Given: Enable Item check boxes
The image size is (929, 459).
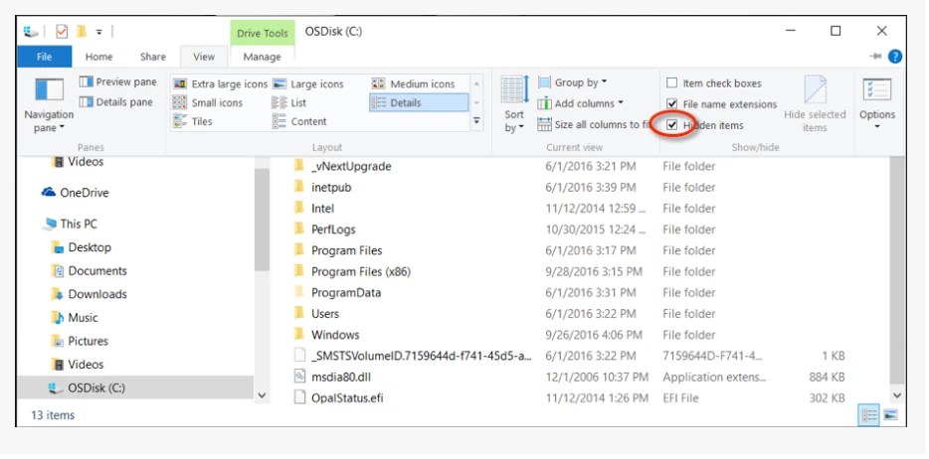Looking at the screenshot, I should (671, 82).
